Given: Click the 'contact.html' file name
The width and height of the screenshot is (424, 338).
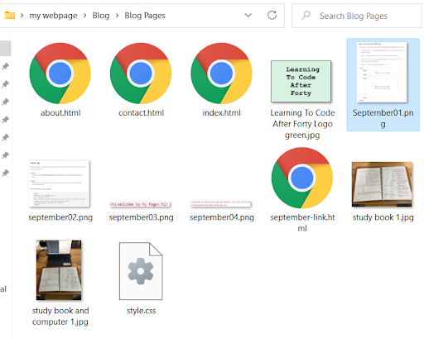Looking at the screenshot, I should pyautogui.click(x=141, y=112).
